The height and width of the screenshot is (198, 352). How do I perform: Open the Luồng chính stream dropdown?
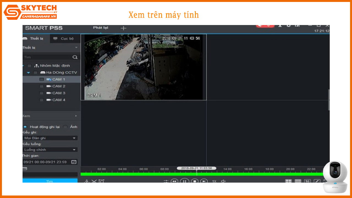tap(50, 150)
